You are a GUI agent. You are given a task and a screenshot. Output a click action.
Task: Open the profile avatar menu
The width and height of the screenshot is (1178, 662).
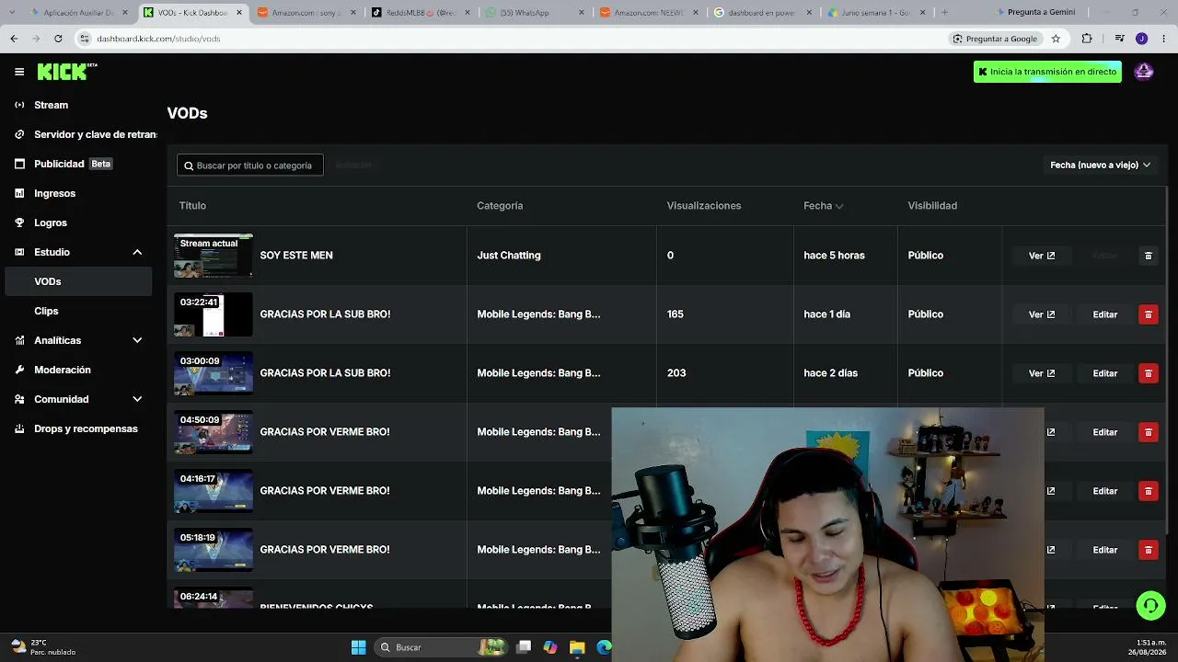click(1144, 72)
